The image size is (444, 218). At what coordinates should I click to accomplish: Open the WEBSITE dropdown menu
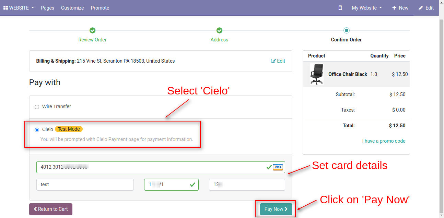click(x=19, y=8)
